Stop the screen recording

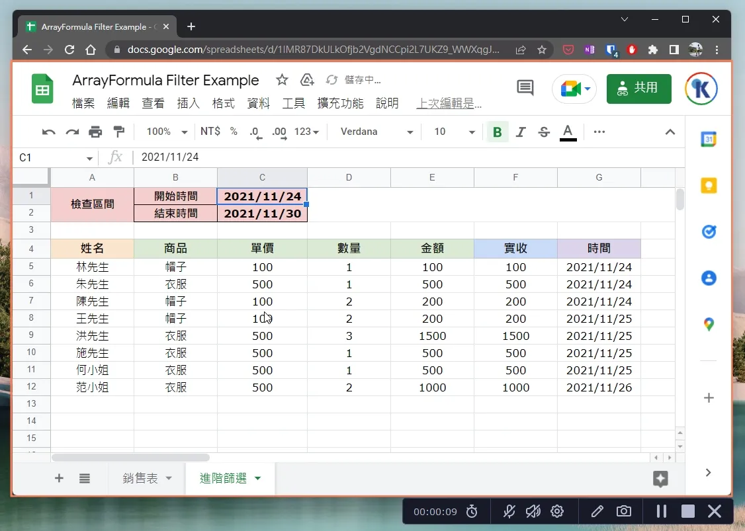(687, 512)
